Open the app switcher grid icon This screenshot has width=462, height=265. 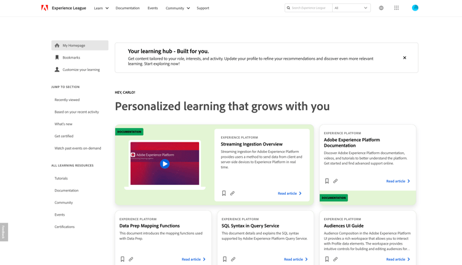click(396, 8)
